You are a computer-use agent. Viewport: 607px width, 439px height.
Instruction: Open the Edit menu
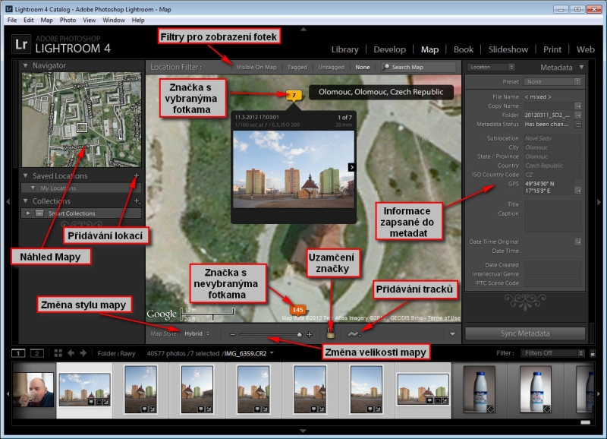click(x=29, y=21)
